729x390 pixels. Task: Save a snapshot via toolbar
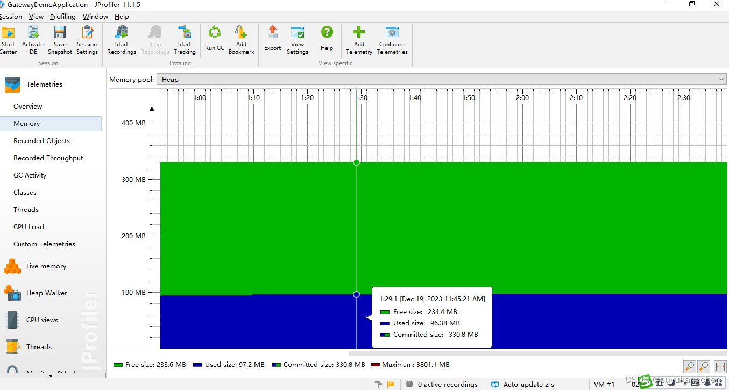60,40
